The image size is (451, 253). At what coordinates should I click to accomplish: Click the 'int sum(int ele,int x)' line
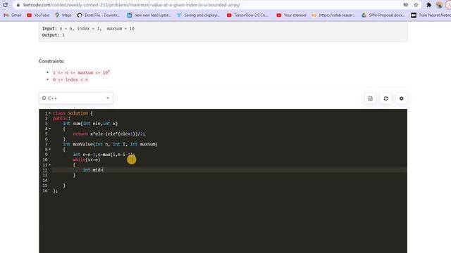coord(90,124)
